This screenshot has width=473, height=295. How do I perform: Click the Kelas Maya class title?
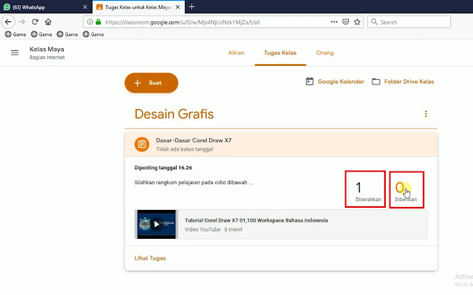(x=47, y=49)
